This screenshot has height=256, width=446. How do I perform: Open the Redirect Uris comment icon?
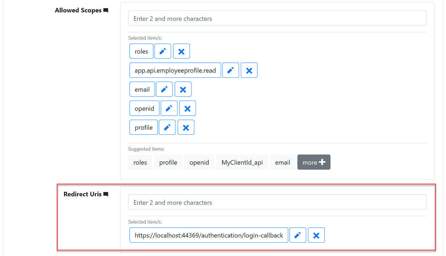pyautogui.click(x=105, y=194)
